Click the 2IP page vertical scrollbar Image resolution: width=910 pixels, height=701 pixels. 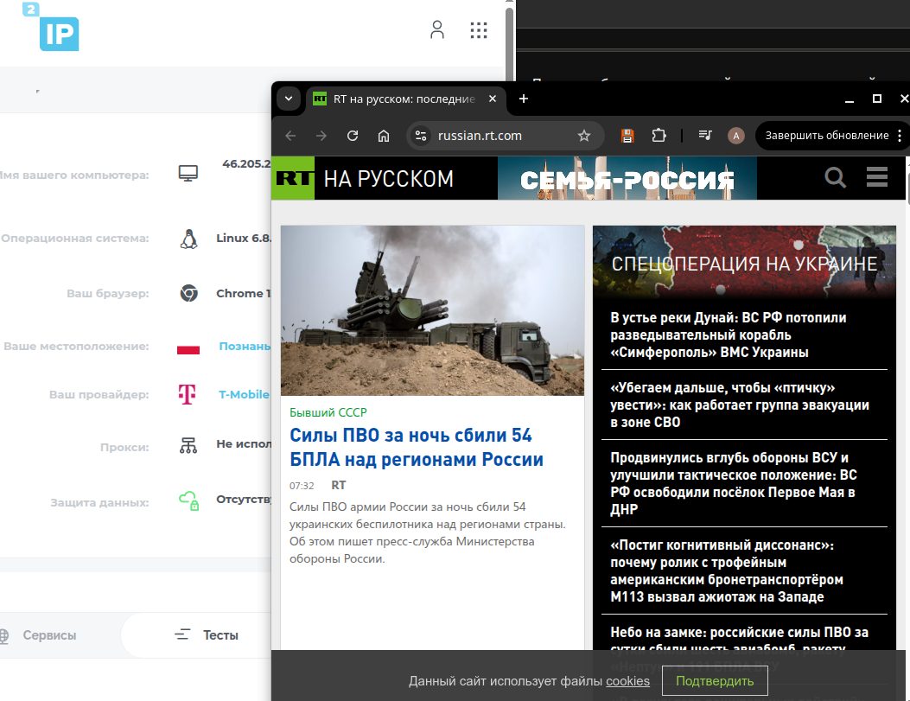[x=510, y=43]
